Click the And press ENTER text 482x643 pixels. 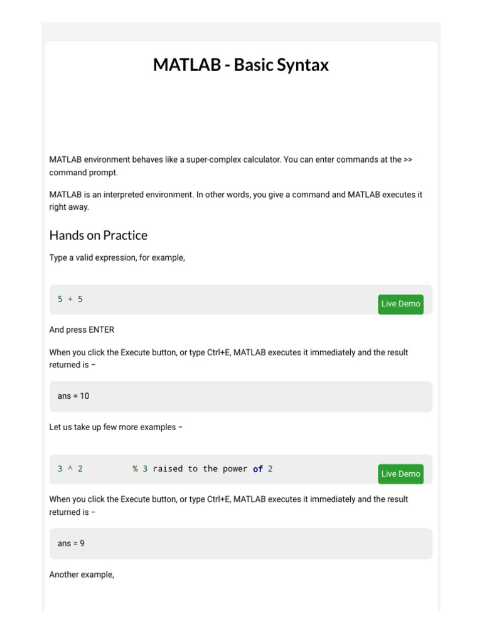pyautogui.click(x=82, y=330)
